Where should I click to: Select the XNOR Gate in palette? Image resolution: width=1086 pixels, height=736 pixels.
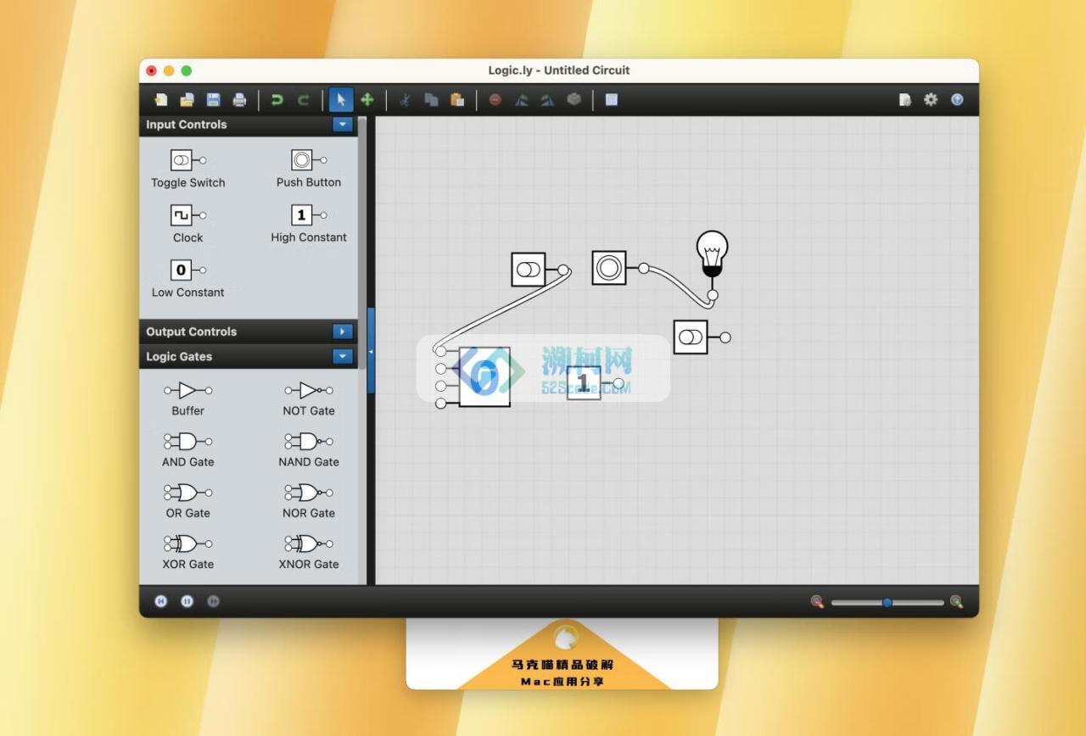[309, 552]
